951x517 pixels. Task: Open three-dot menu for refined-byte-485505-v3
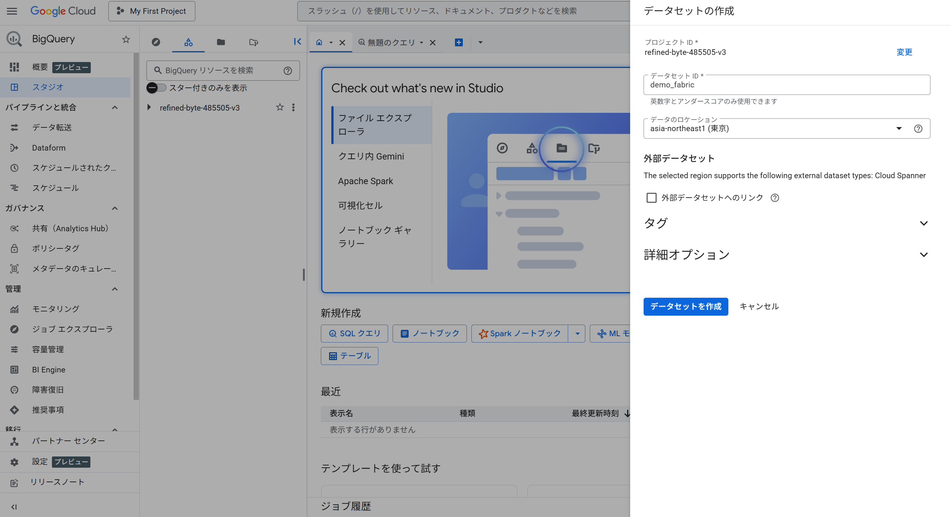click(x=294, y=108)
